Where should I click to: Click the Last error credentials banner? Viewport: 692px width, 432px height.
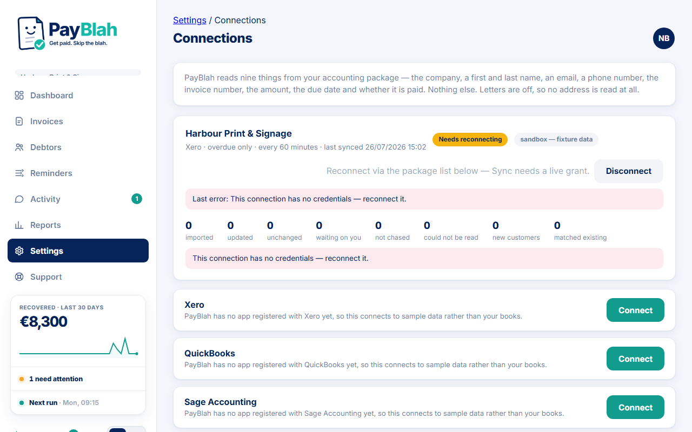[424, 199]
